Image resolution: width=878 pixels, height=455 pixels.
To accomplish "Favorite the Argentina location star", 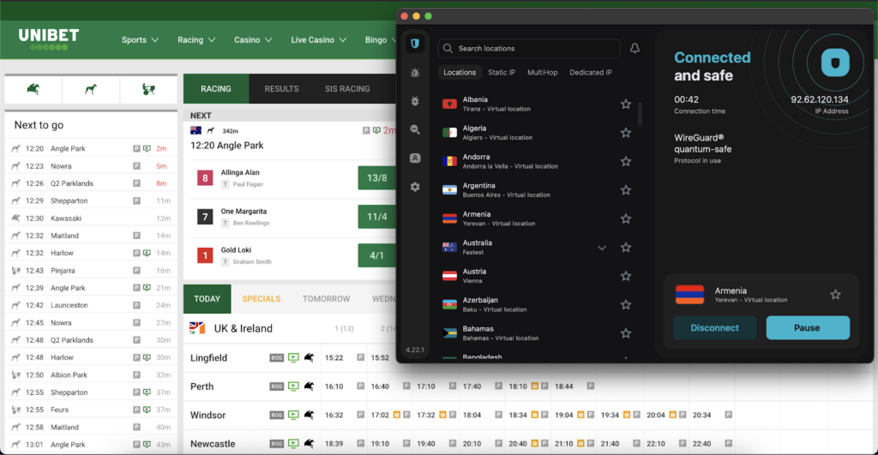I will point(625,190).
